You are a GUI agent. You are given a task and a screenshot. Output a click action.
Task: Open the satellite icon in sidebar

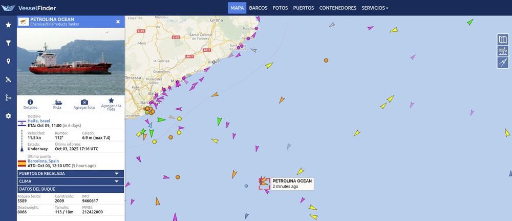pos(8,79)
